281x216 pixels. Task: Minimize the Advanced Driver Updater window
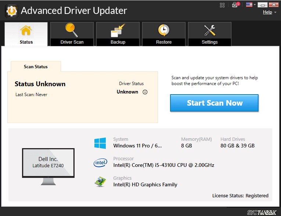(x=263, y=5)
